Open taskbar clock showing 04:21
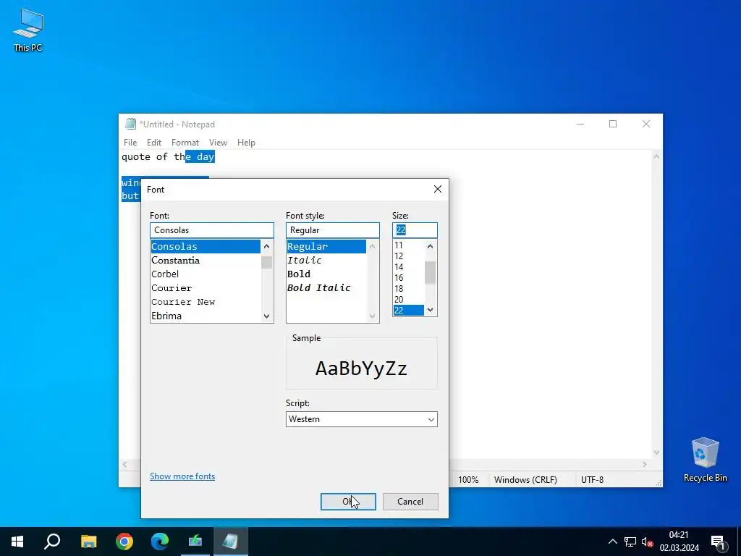This screenshot has height=556, width=741. [x=679, y=542]
